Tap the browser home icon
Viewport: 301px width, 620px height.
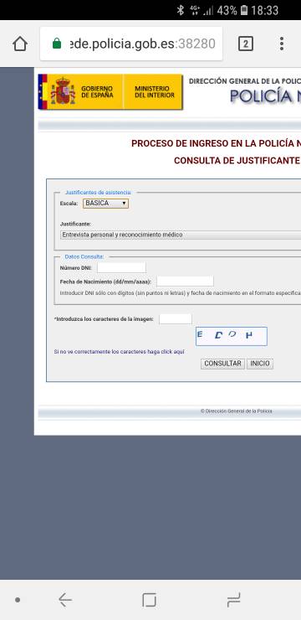pos(20,44)
